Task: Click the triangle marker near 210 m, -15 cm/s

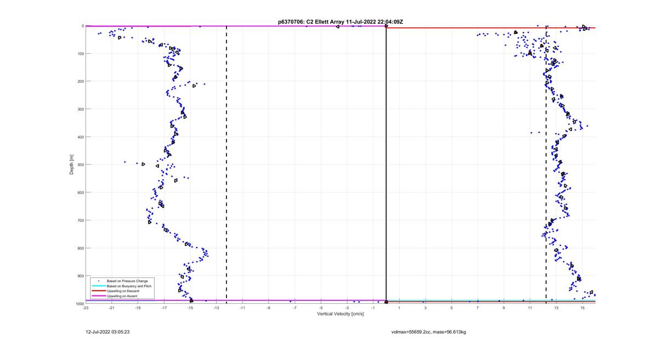Action: 194,86
